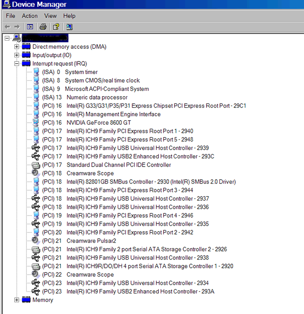The height and width of the screenshot is (314, 304).
Task: Open the View menu
Action: (x=51, y=16)
